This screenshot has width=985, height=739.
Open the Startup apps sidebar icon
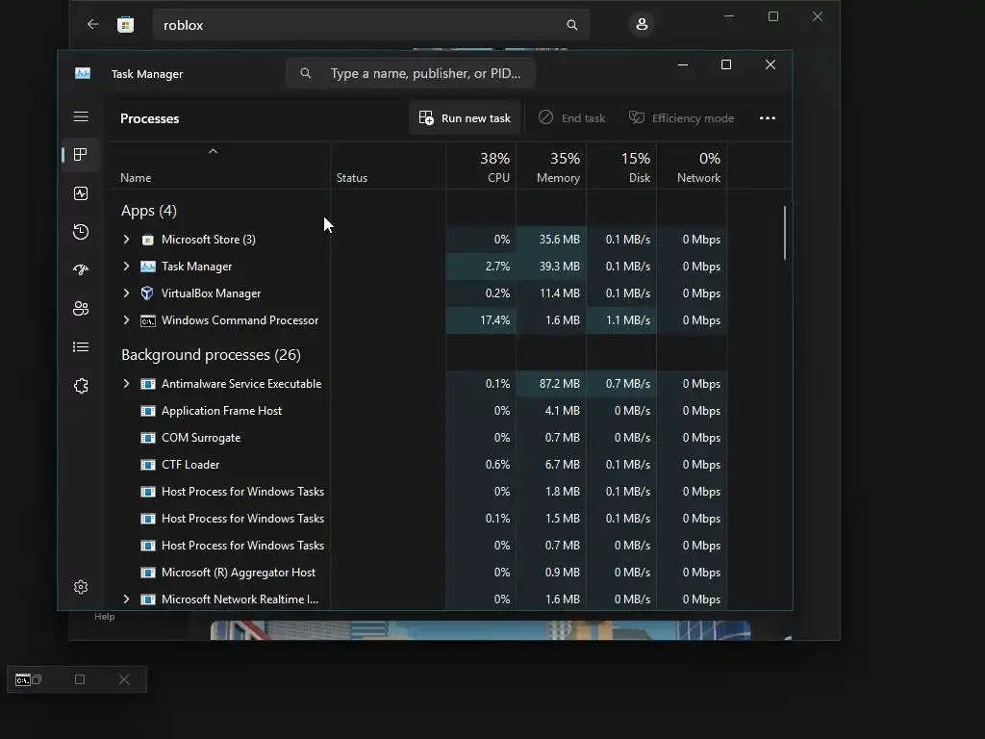(81, 270)
